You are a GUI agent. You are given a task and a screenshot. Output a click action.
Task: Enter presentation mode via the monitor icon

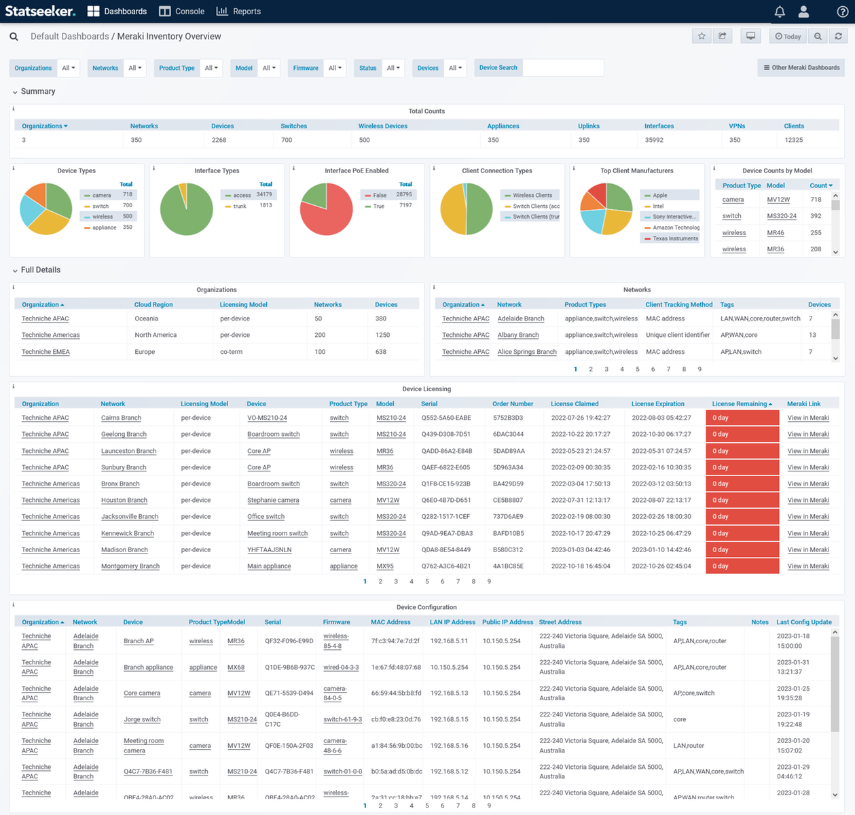[x=750, y=35]
